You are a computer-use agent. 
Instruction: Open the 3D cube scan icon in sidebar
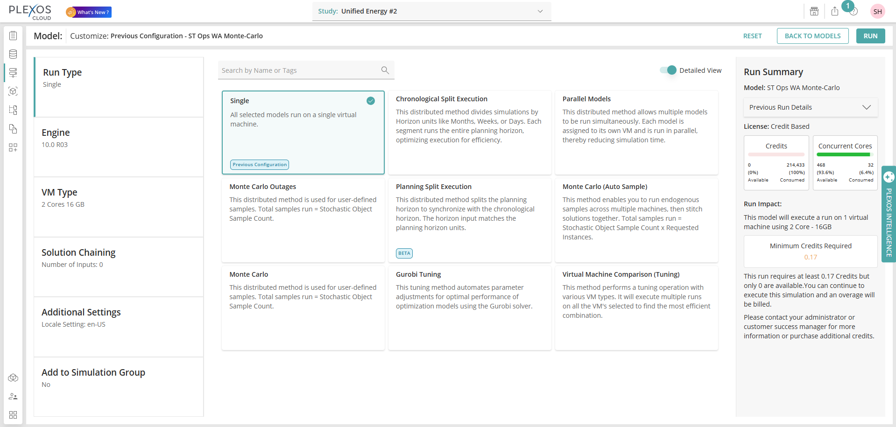[x=13, y=91]
